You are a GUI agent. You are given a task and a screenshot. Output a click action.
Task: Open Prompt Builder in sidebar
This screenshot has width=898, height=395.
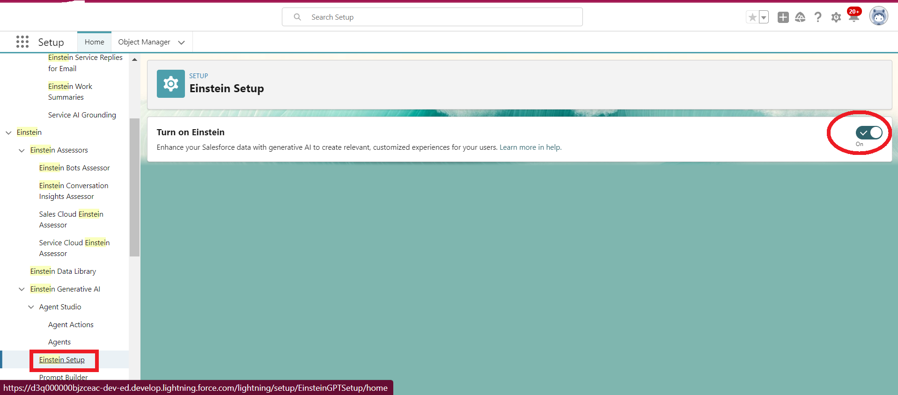(x=63, y=377)
